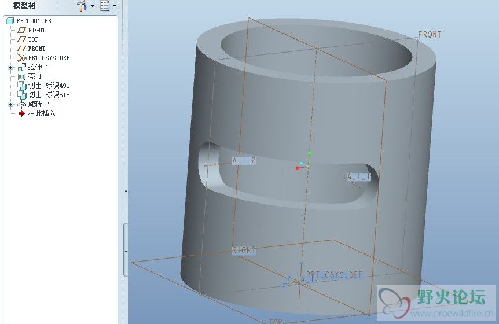Click the RIGHT plane label in viewport
The height and width of the screenshot is (324, 499).
point(244,251)
